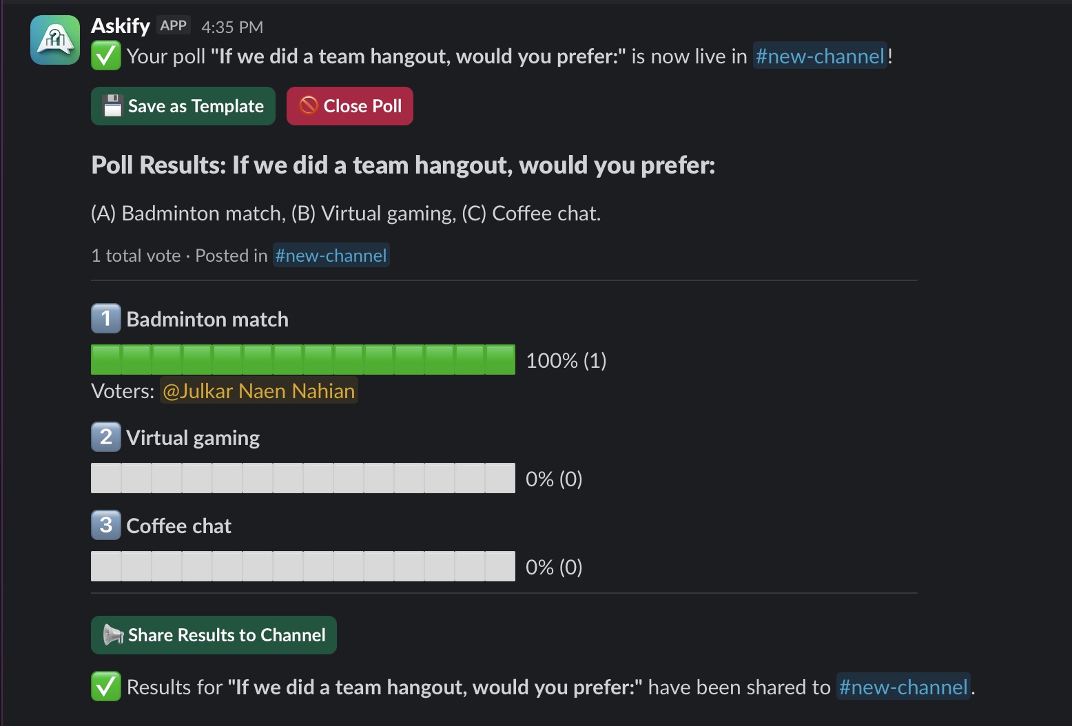
Task: Click the floppy disk icon on Save as Template
Action: 112,105
